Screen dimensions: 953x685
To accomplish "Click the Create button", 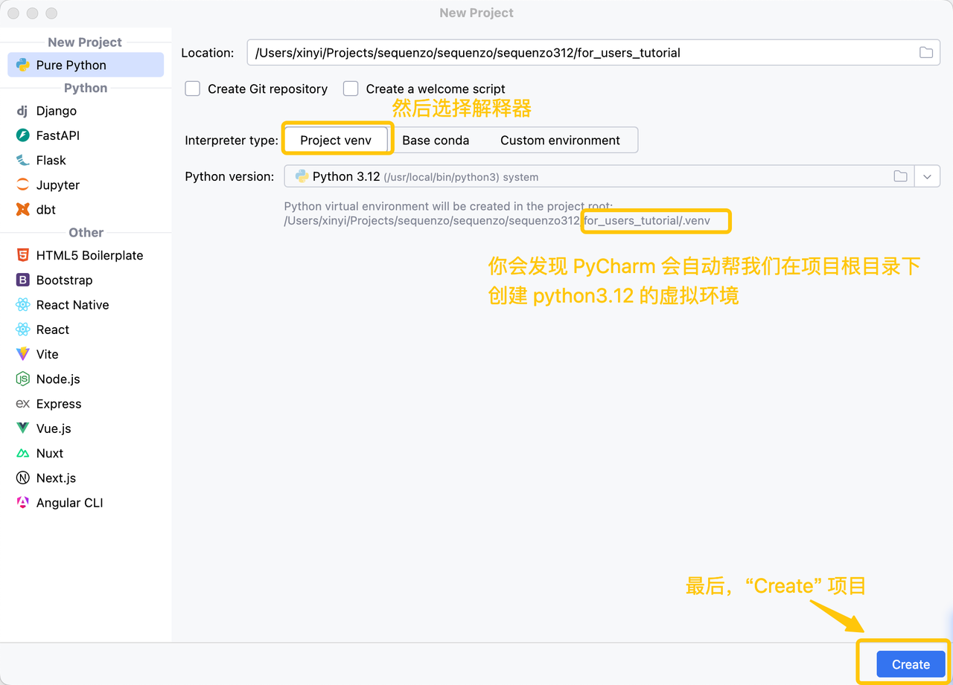I will pyautogui.click(x=910, y=663).
